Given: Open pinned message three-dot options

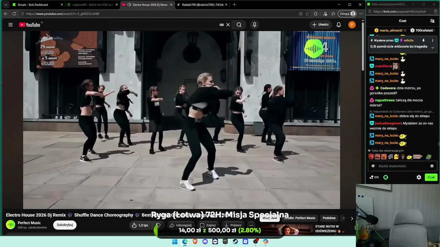Looking at the screenshot, I should (432, 40).
